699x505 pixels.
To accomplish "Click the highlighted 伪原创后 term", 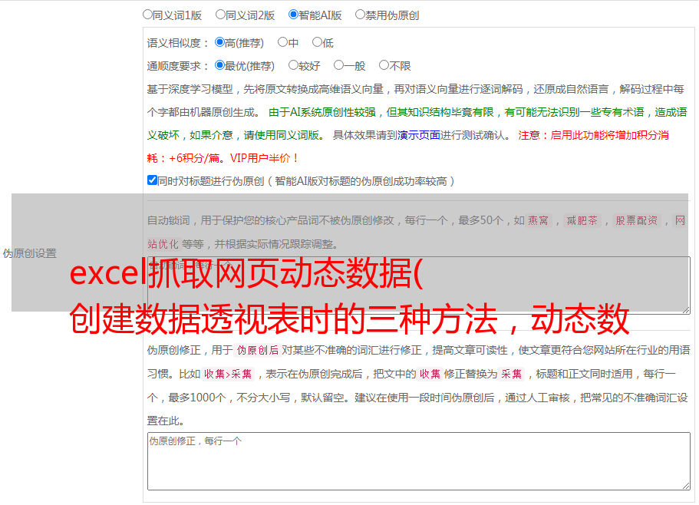I will tap(258, 350).
